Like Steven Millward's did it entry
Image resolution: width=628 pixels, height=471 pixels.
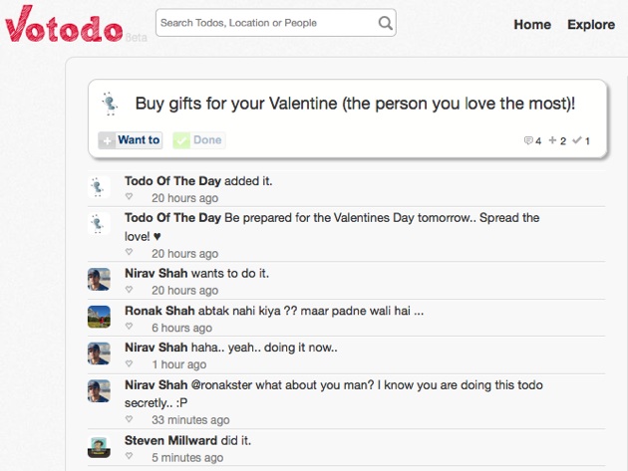click(129, 456)
